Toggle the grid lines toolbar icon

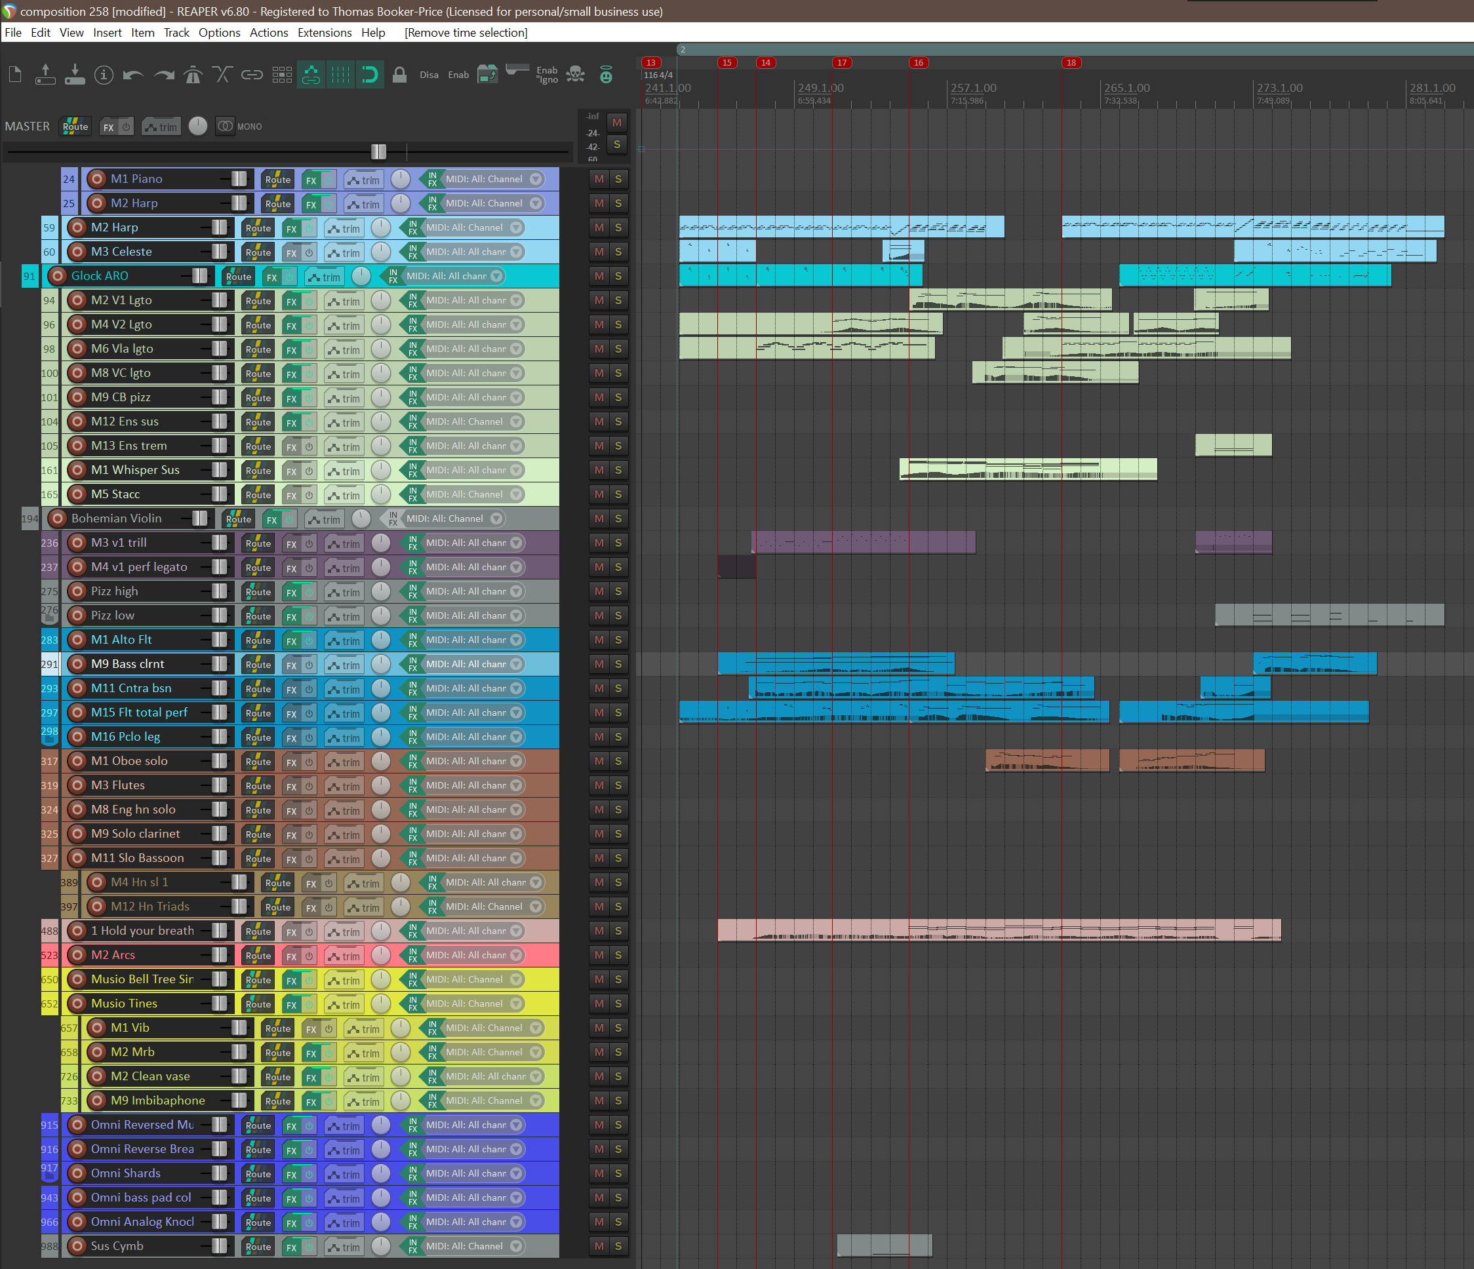click(340, 75)
